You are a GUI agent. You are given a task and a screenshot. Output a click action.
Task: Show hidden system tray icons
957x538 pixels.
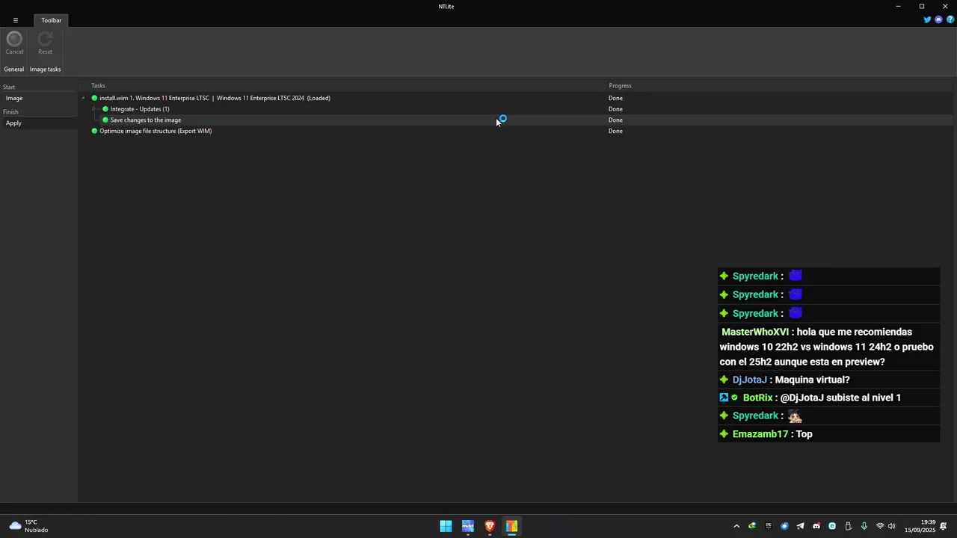(736, 526)
